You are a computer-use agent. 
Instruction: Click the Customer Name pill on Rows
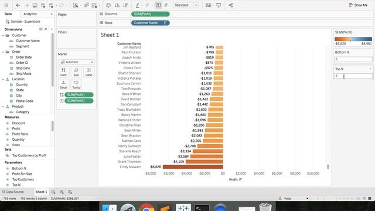(150, 23)
